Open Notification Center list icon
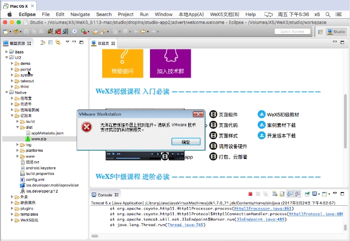Image resolution: width=350 pixels, height=241 pixels. click(338, 14)
